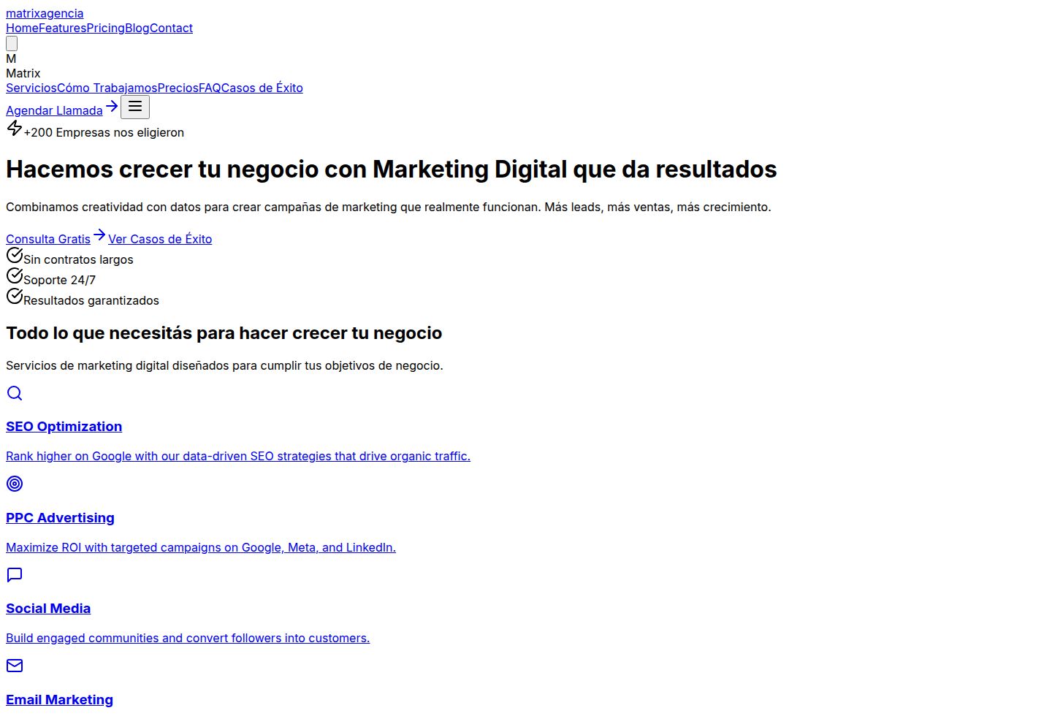This screenshot has width=1052, height=716.
Task: Open the Servicios menu item
Action: tap(31, 88)
